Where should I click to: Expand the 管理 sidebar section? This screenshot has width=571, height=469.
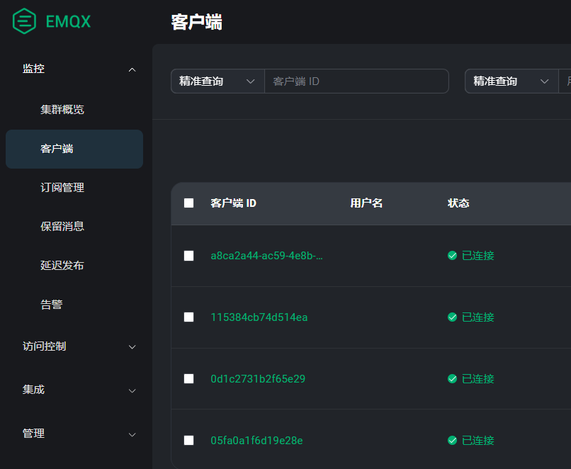(132, 434)
